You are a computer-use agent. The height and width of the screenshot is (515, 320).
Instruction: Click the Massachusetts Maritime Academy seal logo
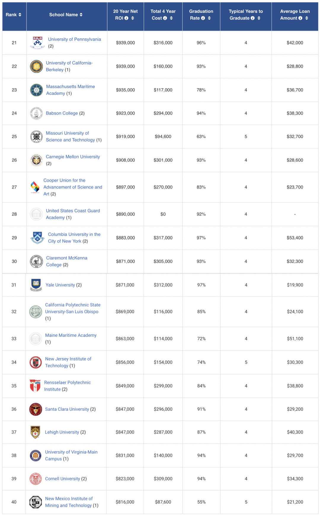point(36,90)
